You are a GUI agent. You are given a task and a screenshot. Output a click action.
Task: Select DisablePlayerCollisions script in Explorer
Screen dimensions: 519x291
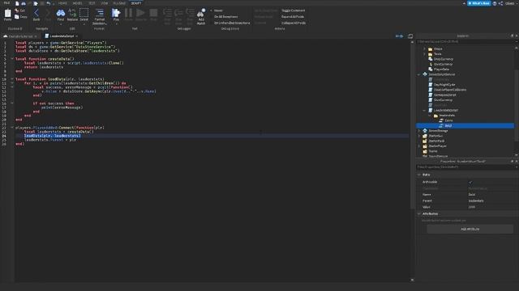coord(449,90)
